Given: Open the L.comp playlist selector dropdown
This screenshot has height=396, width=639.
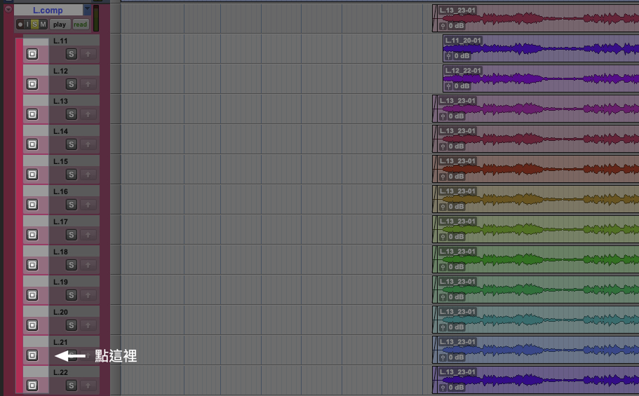Looking at the screenshot, I should pos(87,10).
